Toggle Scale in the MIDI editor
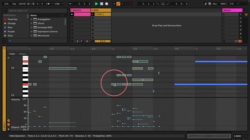The image size is (250, 140). 22,54
